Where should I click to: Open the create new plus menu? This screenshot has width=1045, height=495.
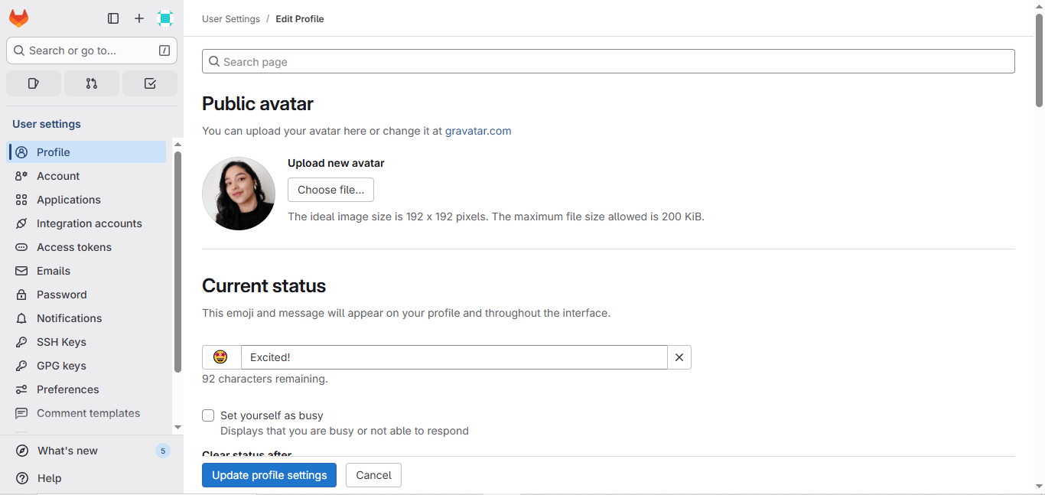[139, 18]
